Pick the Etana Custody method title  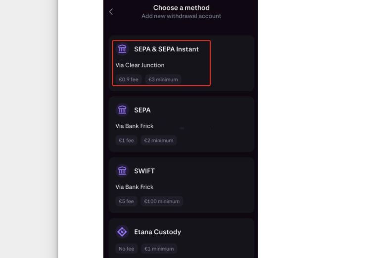[x=157, y=232]
